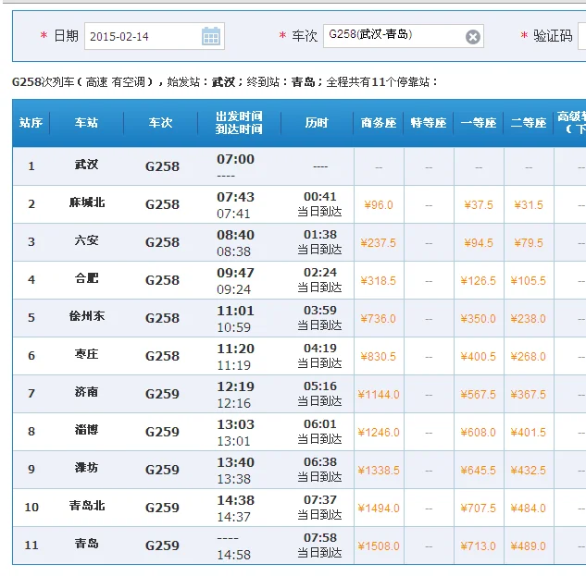Select station 徐州东 in the table
The width and height of the screenshot is (586, 576).
point(87,316)
